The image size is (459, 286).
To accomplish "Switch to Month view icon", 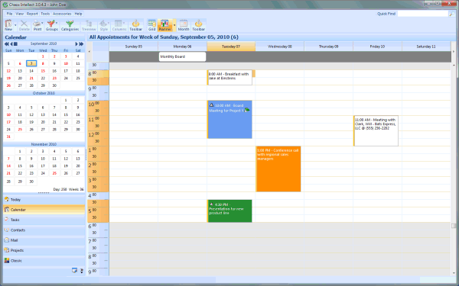I will tap(184, 25).
